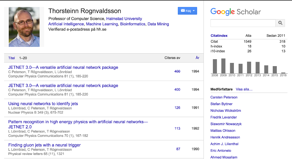This screenshot has height=159, width=292.
Task: Click the magnifier search button
Action: [x=280, y=23]
